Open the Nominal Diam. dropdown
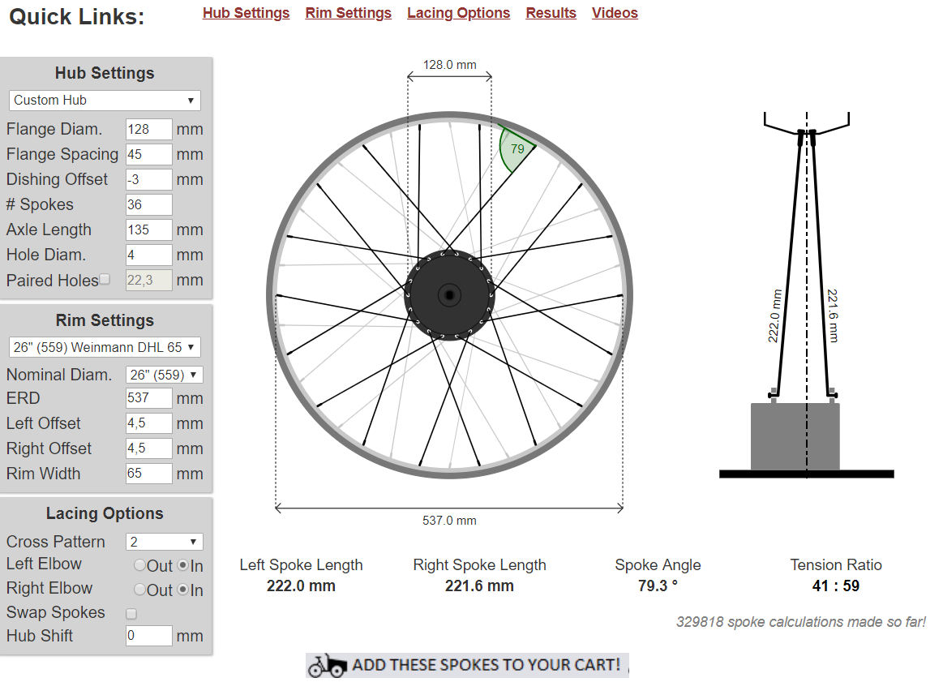Screen dimensions: 943x695 (164, 375)
